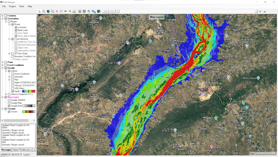Click the grid table toolbar icon
This screenshot has width=278, height=157.
coord(84,11)
